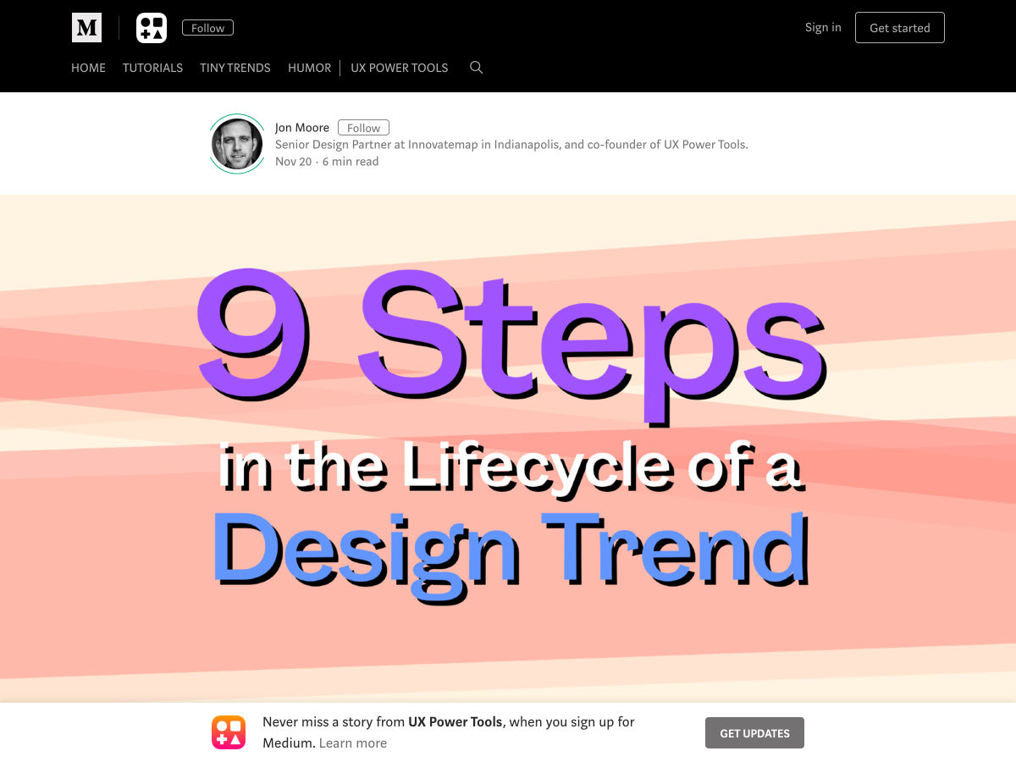
Task: Open the TUTORIALS section
Action: (x=152, y=68)
